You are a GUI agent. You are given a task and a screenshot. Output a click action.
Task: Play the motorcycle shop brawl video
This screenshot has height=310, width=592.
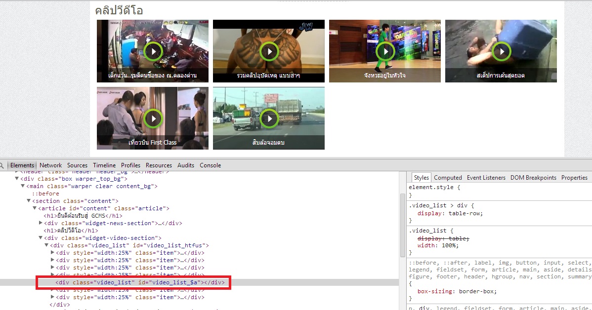[153, 52]
